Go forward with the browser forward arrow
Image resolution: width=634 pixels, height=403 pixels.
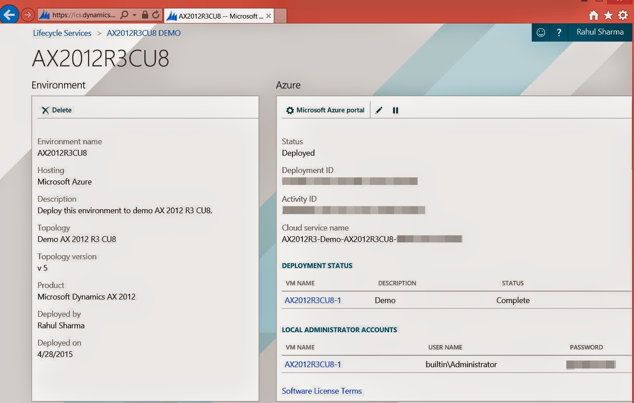click(27, 15)
